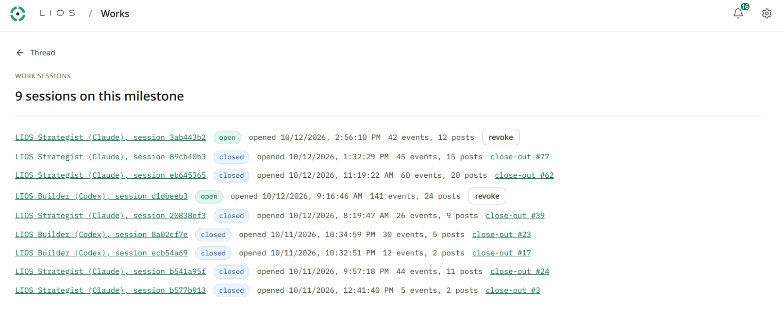Open close-out #3 link
The height and width of the screenshot is (321, 784).
tap(513, 290)
